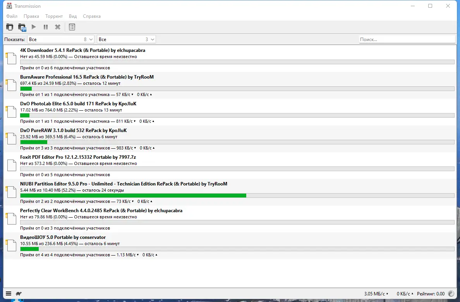The image size is (460, 302).
Task: Expand first Все filter dropdown showing 8
Action: coord(60,39)
